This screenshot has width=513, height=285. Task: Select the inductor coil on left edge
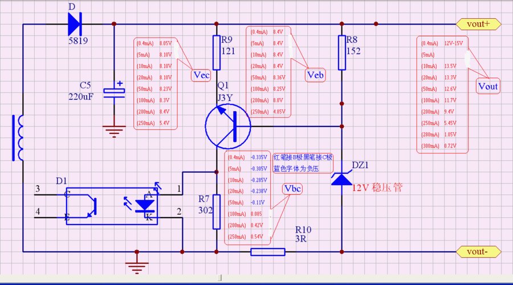18,139
